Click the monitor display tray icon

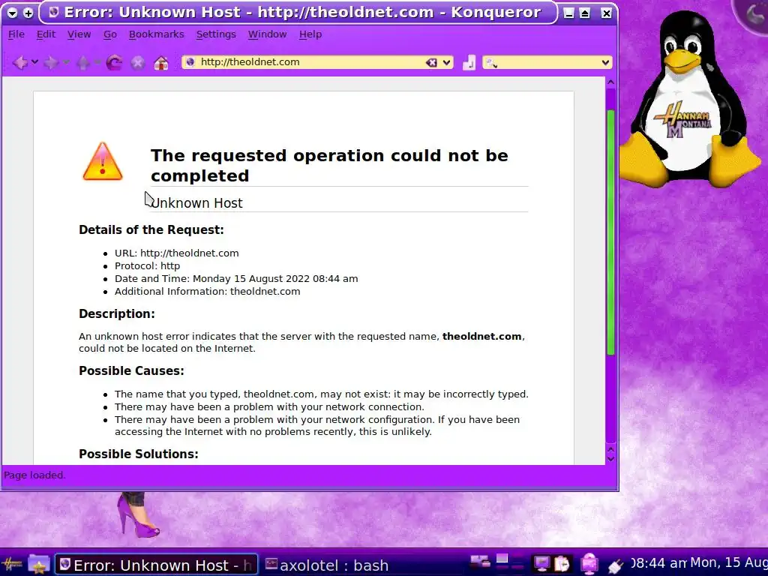[x=541, y=564]
